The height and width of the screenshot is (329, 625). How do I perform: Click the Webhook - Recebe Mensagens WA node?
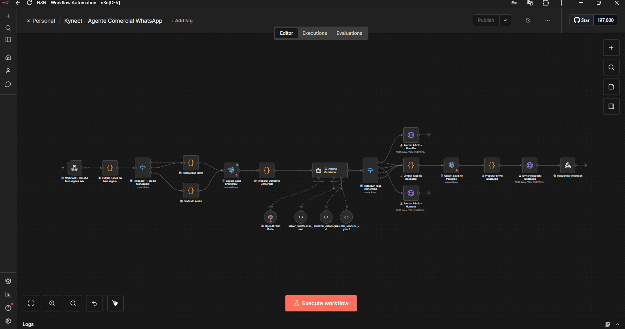(74, 168)
